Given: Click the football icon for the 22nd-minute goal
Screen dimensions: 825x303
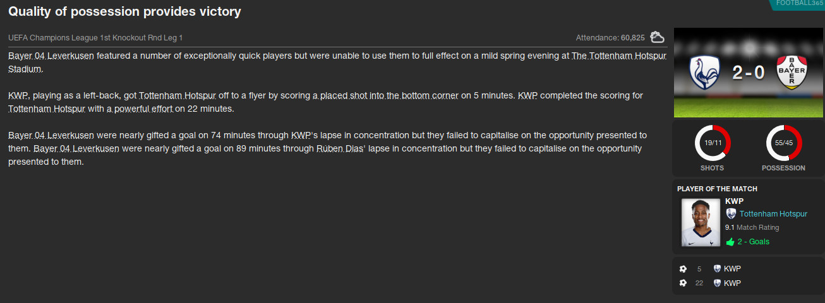Looking at the screenshot, I should [x=683, y=283].
